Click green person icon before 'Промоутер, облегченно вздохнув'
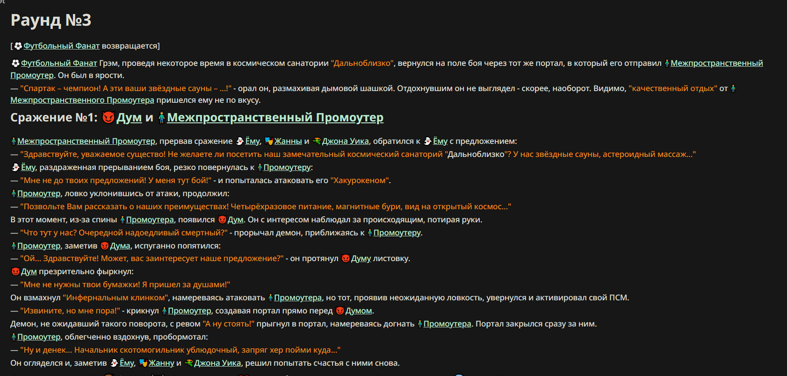787x376 pixels. [x=14, y=337]
